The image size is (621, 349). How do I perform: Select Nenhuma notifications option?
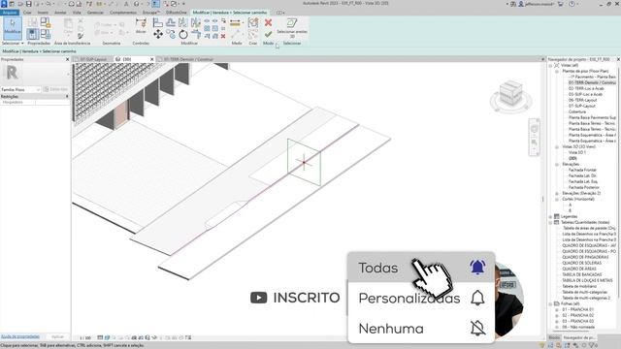tap(421, 328)
